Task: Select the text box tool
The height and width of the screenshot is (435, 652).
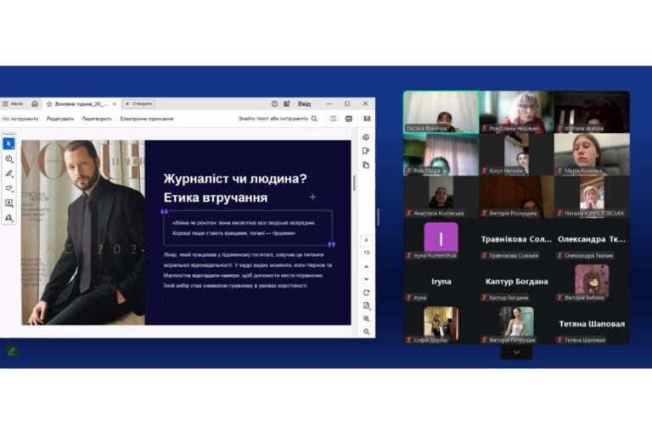Action: pos(8,203)
